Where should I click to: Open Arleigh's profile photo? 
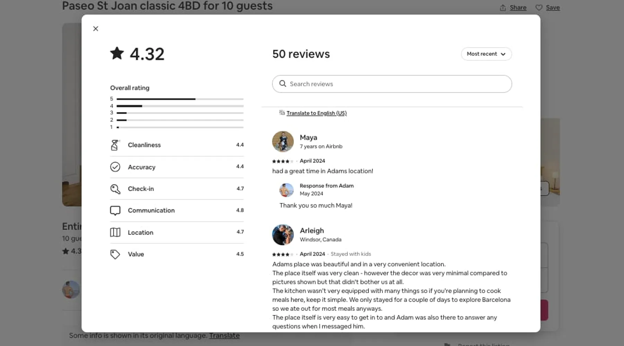(283, 235)
